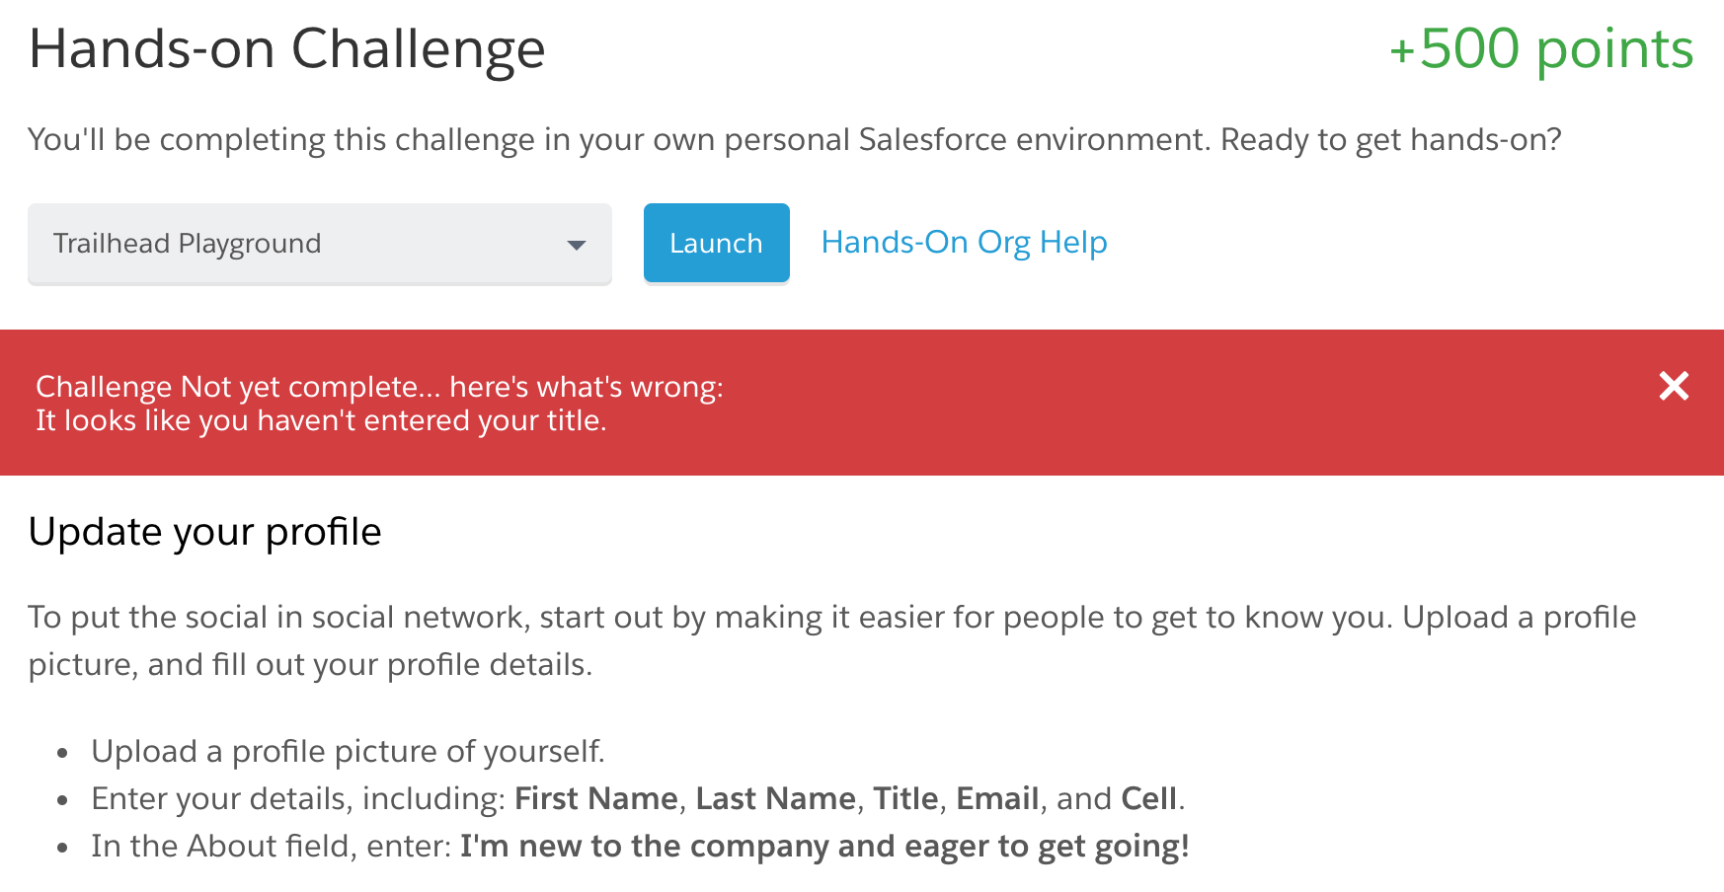Screen dimensions: 1724x892
Task: Click the dropdown caret arrow beside Trailhead Playground
Action: [x=577, y=245]
